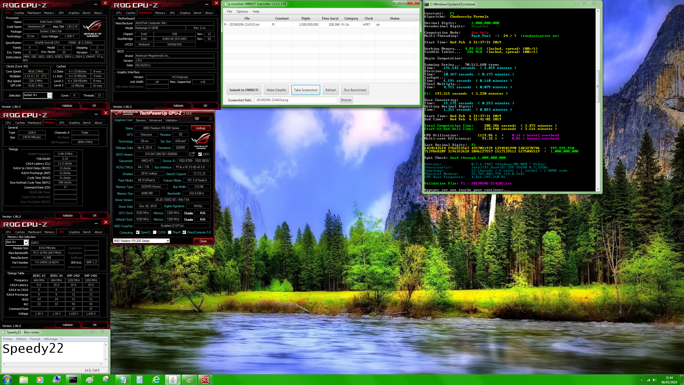Open Calculator from the taskbar

139,380
